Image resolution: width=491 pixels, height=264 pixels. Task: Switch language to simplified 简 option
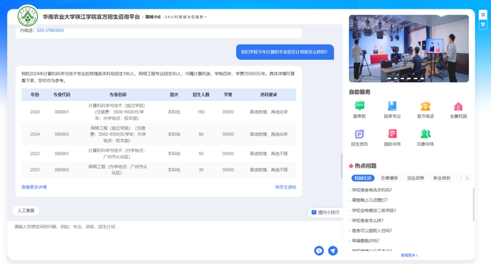click(x=483, y=15)
